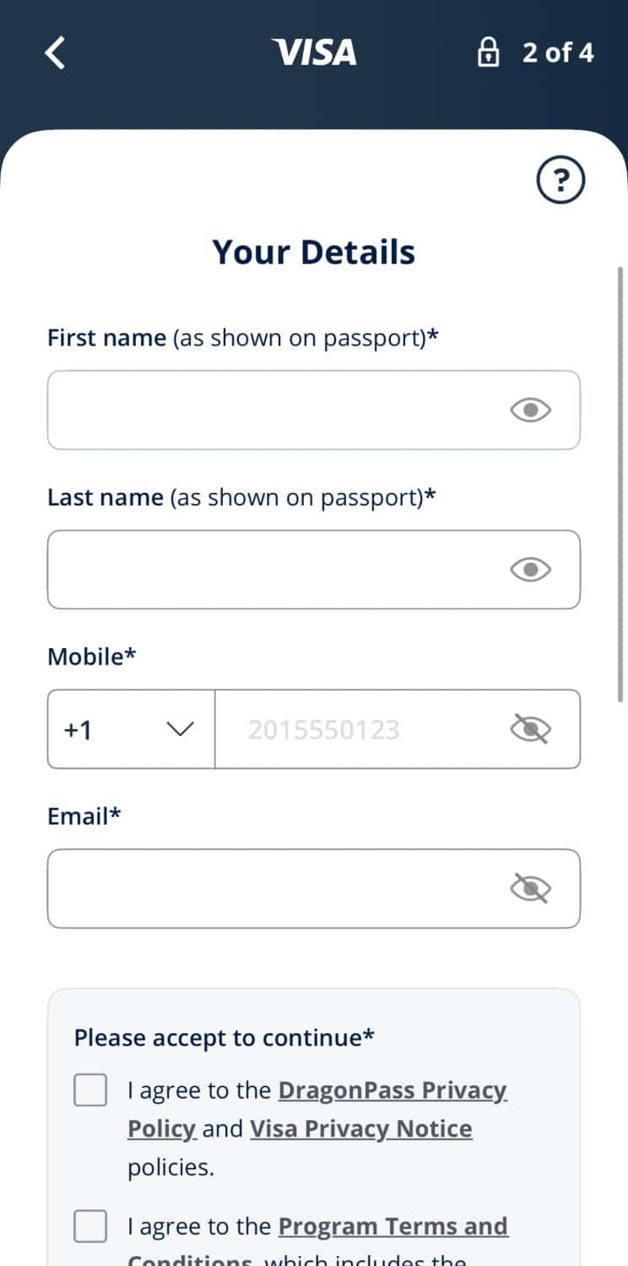Tick the Program Terms and Conditions checkbox

tap(90, 1225)
